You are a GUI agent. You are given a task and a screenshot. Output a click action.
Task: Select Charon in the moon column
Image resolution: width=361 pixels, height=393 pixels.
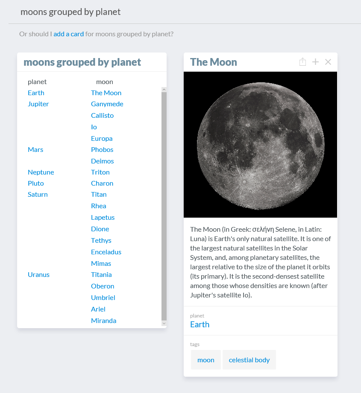coord(102,183)
